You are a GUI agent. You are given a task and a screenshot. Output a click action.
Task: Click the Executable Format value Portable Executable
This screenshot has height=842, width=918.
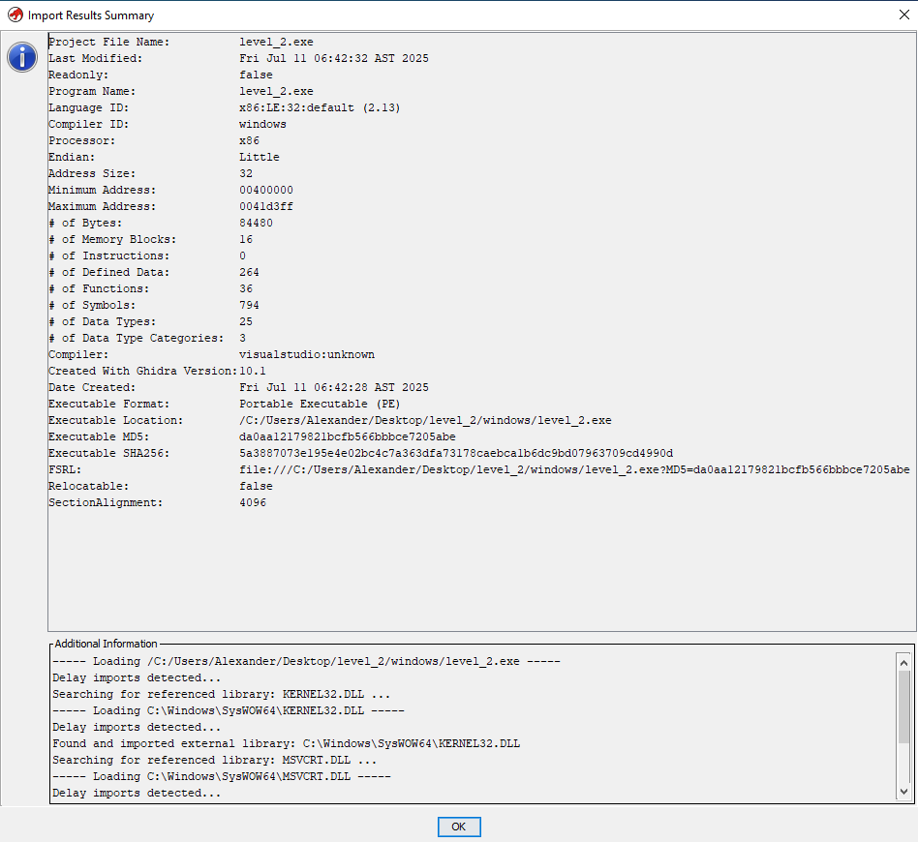[x=320, y=404]
